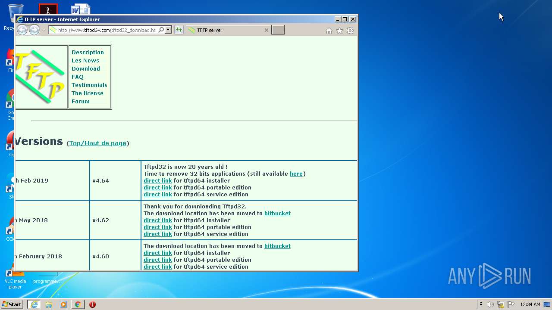
Task: Open the Les News menu link
Action: tap(85, 60)
